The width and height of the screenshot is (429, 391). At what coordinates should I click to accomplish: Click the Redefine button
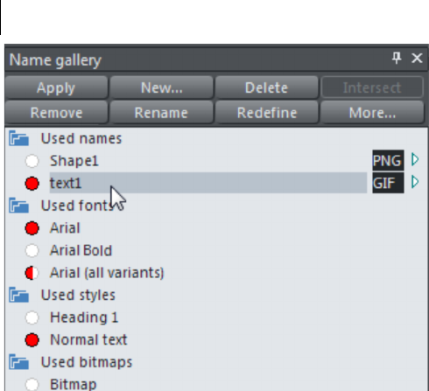[267, 113]
